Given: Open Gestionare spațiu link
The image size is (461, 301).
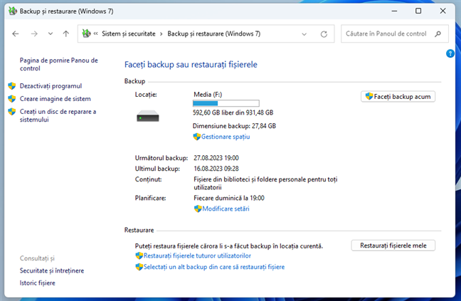Looking at the screenshot, I should tap(226, 137).
